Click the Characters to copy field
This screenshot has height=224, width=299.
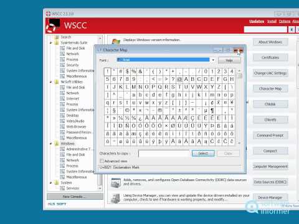[x=164, y=154]
